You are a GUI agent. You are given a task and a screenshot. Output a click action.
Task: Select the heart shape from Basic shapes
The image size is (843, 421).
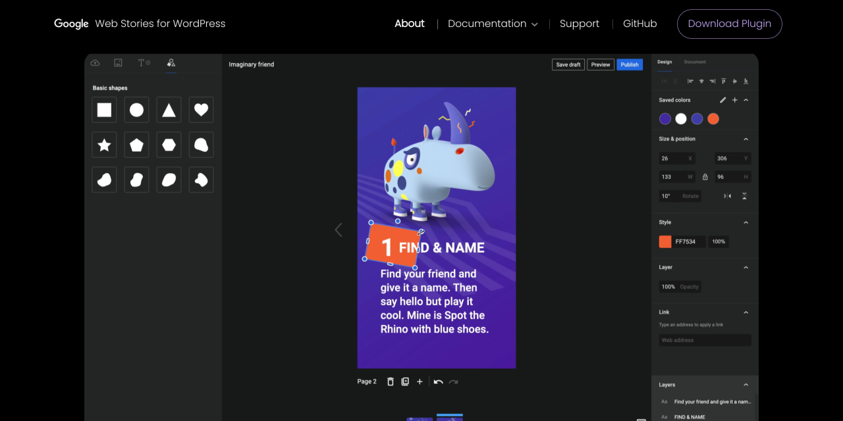(201, 110)
